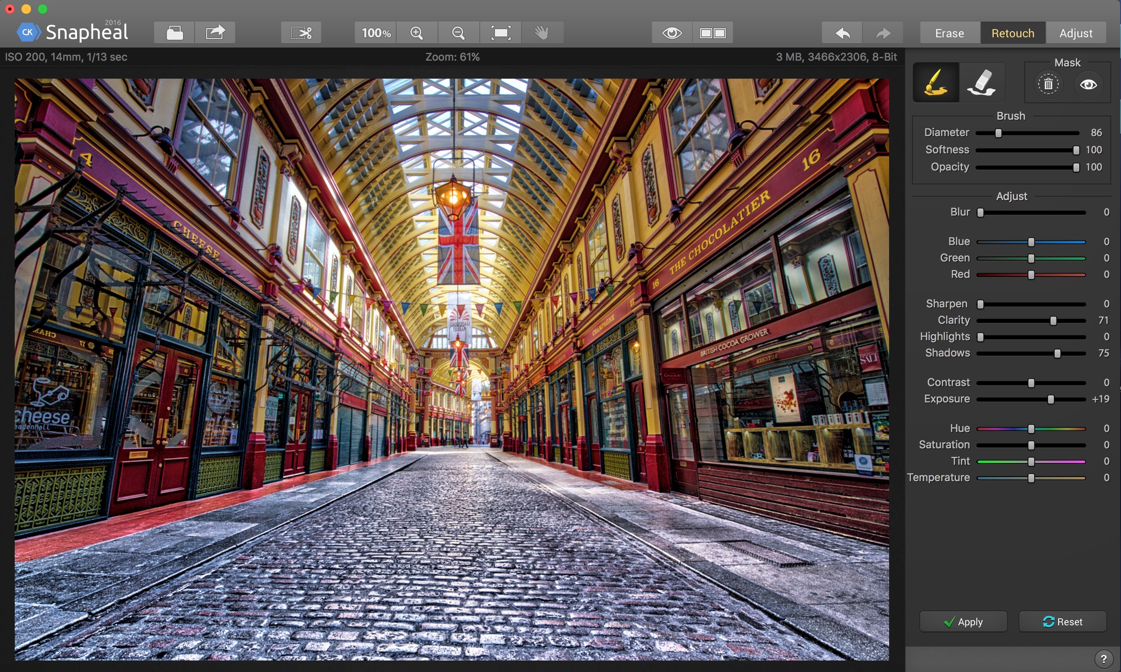1121x672 pixels.
Task: Switch to the Erase tab
Action: [950, 33]
